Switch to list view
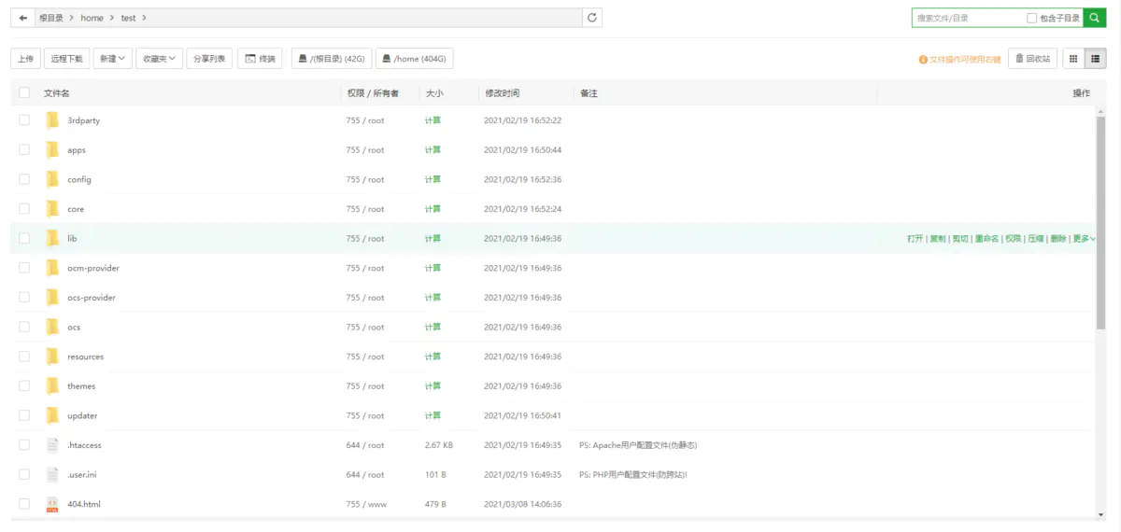This screenshot has height=532, width=1121. point(1096,59)
